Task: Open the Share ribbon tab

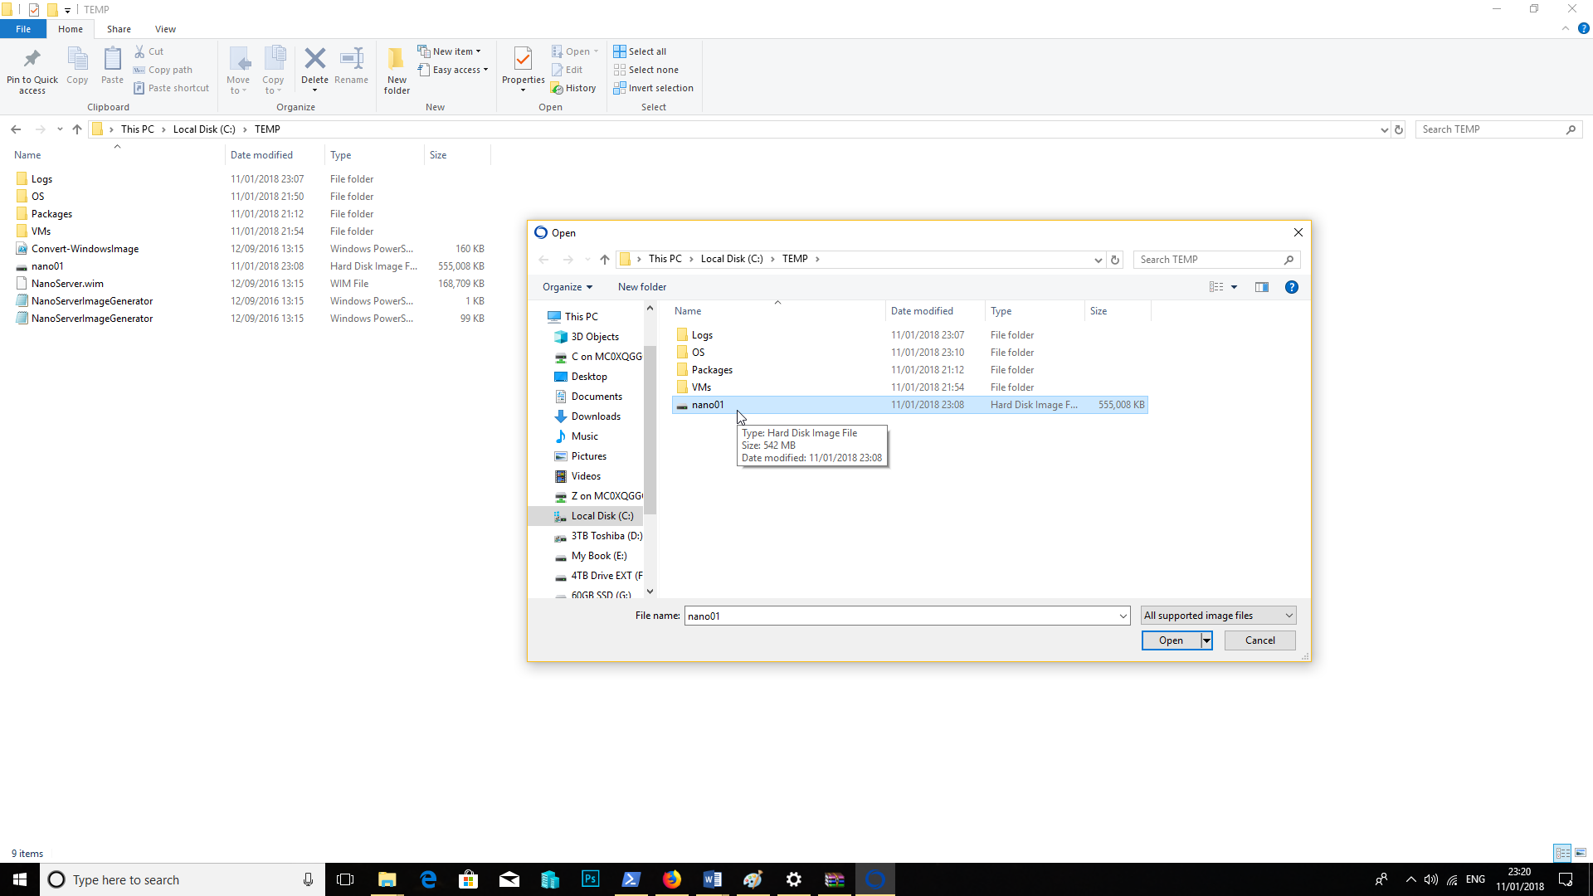Action: (119, 29)
